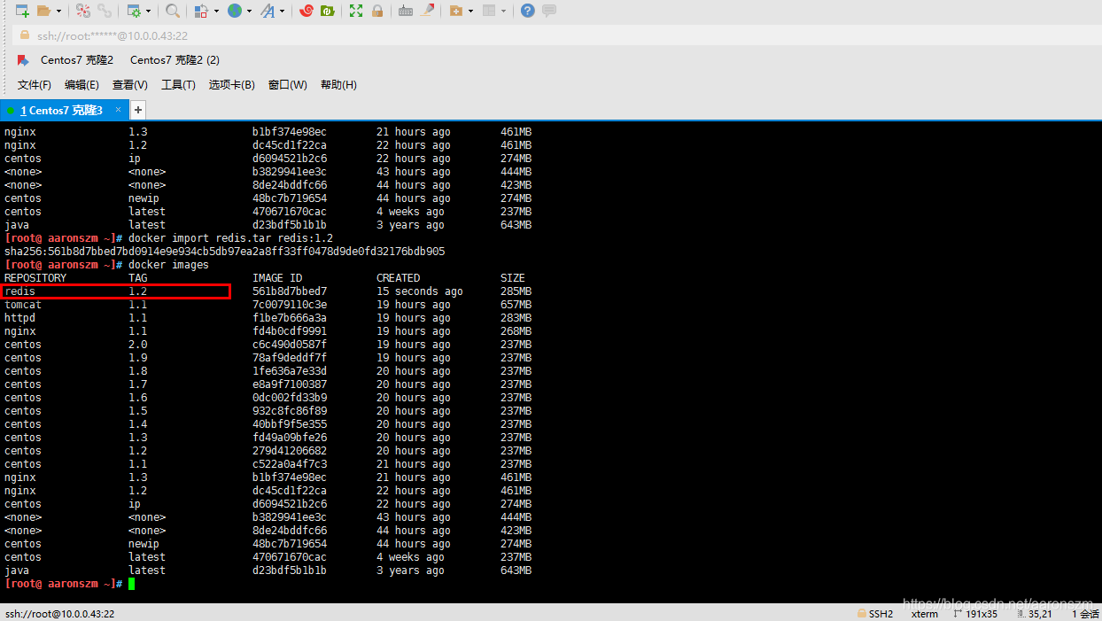Viewport: 1102px width, 621px height.
Task: Open the 文件(F) menu
Action: tap(35, 85)
